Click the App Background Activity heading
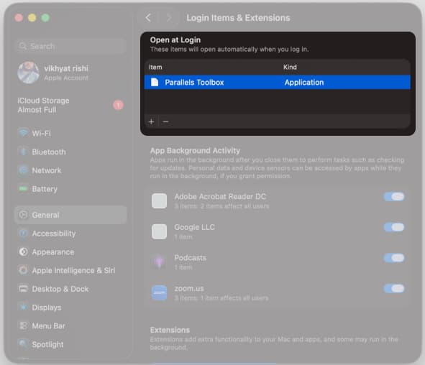Viewport: 425px width, 365px height. tap(195, 151)
